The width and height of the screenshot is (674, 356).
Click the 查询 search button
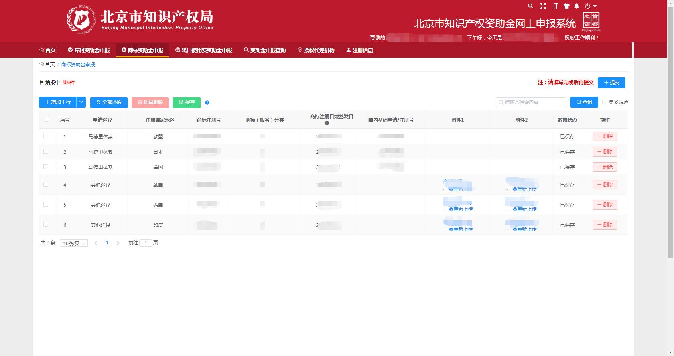coord(584,102)
